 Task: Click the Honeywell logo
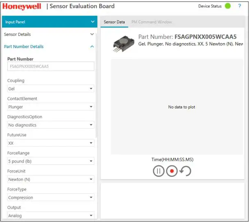22,7
